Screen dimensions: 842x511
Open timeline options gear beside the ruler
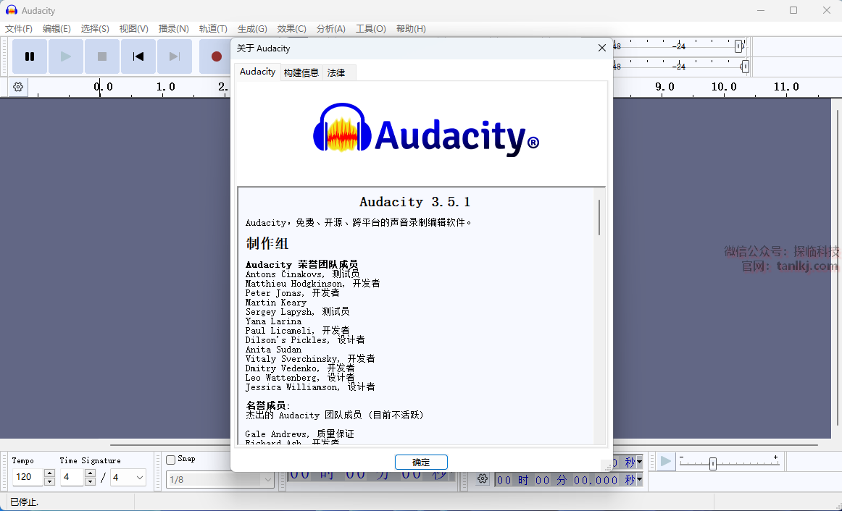(18, 87)
